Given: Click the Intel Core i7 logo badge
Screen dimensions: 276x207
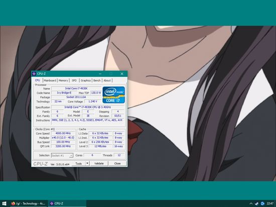Looking at the screenshot, I should pos(113,95).
